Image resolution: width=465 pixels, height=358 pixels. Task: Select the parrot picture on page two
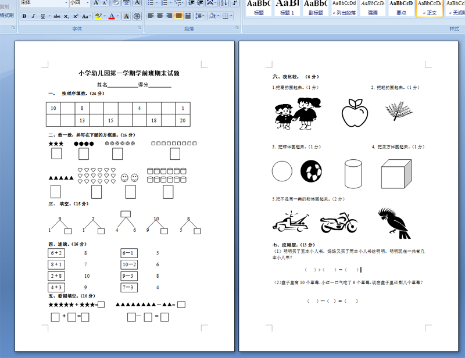click(394, 223)
